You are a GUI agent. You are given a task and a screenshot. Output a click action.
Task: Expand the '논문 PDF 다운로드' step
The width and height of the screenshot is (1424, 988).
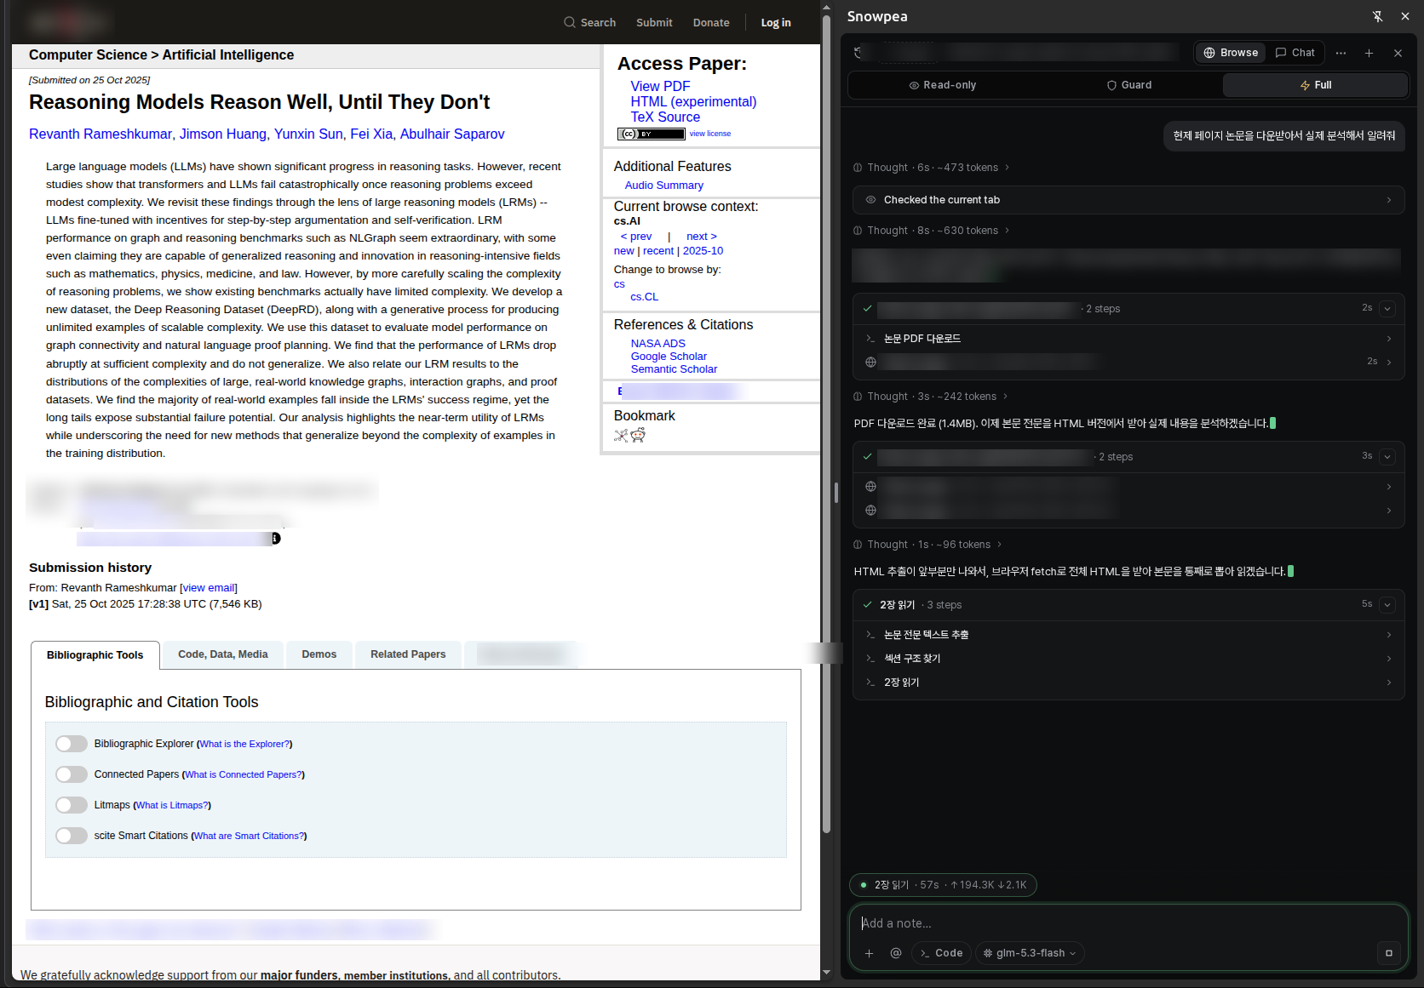tap(1128, 339)
